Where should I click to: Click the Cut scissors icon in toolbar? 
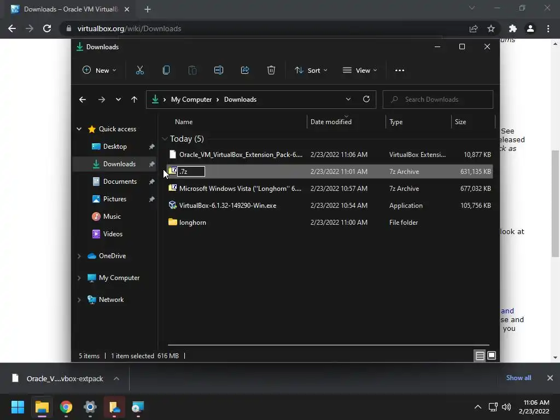point(139,71)
